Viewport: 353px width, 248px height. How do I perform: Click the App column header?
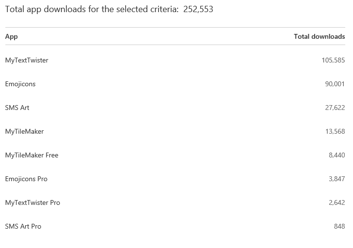11,36
